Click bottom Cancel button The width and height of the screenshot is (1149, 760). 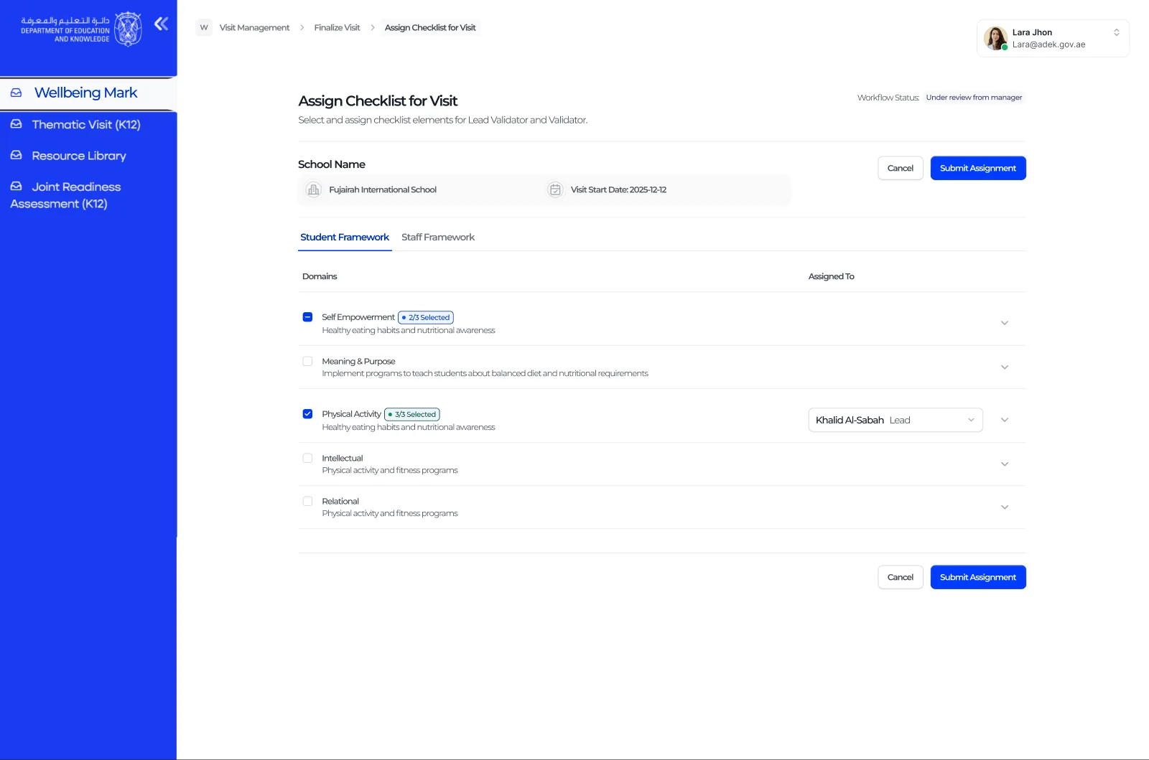[x=901, y=577]
